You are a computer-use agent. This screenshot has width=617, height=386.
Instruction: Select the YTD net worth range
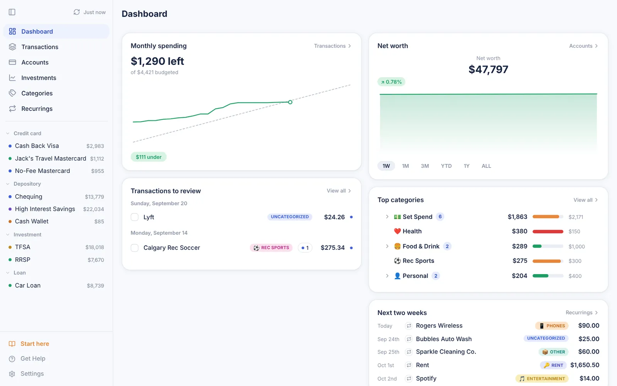coord(446,166)
